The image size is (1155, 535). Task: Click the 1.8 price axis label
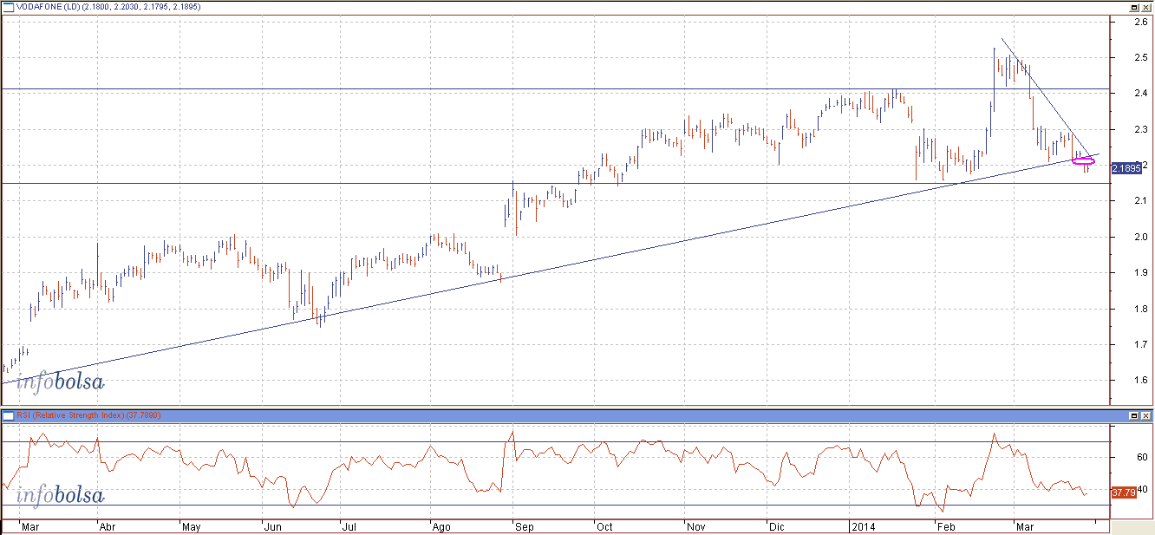click(x=1142, y=309)
